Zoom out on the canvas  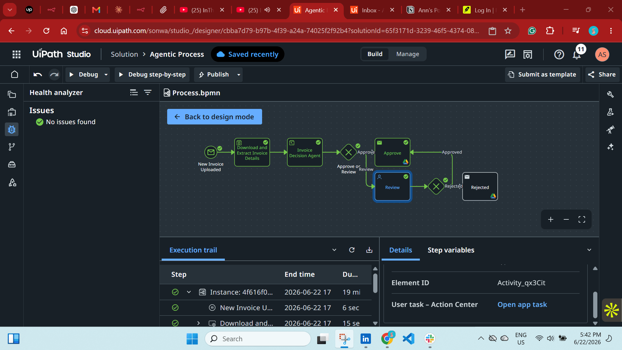tap(566, 220)
